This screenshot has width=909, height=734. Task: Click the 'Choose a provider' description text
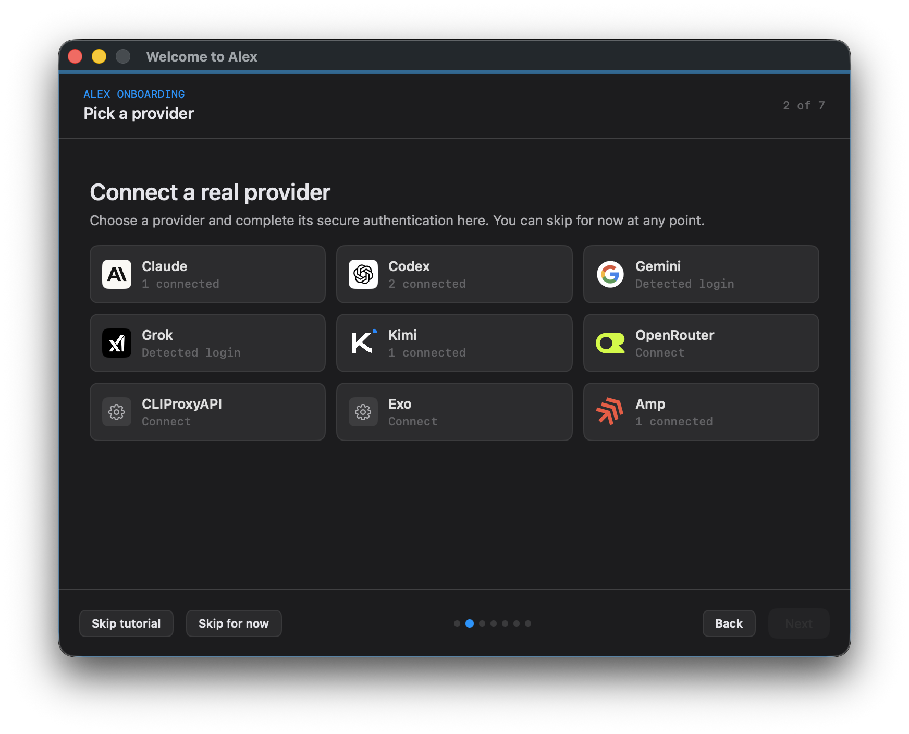(x=397, y=221)
